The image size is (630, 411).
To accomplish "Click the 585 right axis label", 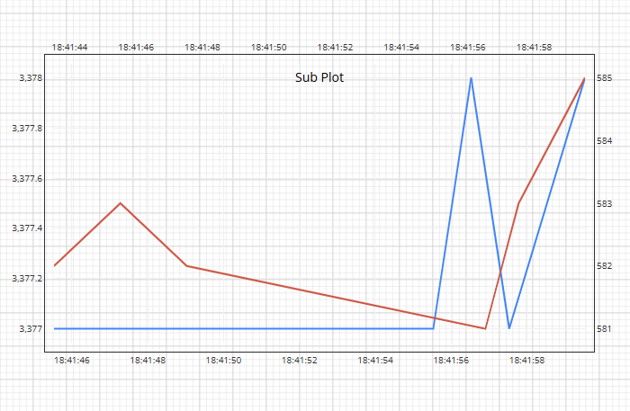I will click(604, 79).
